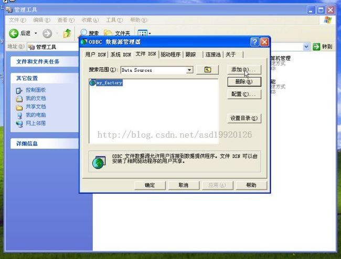Click the Back arrow icon in Explorer toolbar
The width and height of the screenshot is (341, 259).
[x=14, y=33]
